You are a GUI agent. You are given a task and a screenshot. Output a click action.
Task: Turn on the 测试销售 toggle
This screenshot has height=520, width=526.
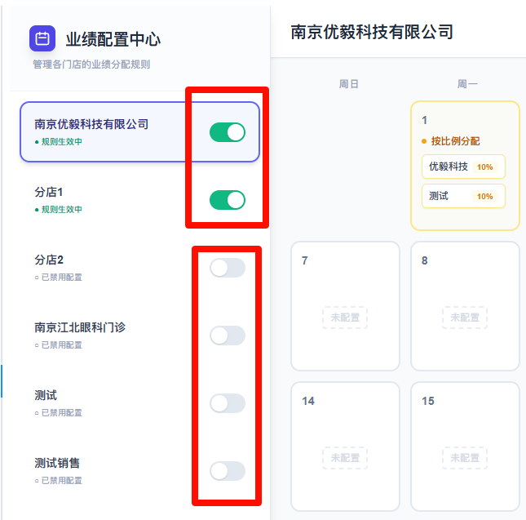tap(227, 471)
